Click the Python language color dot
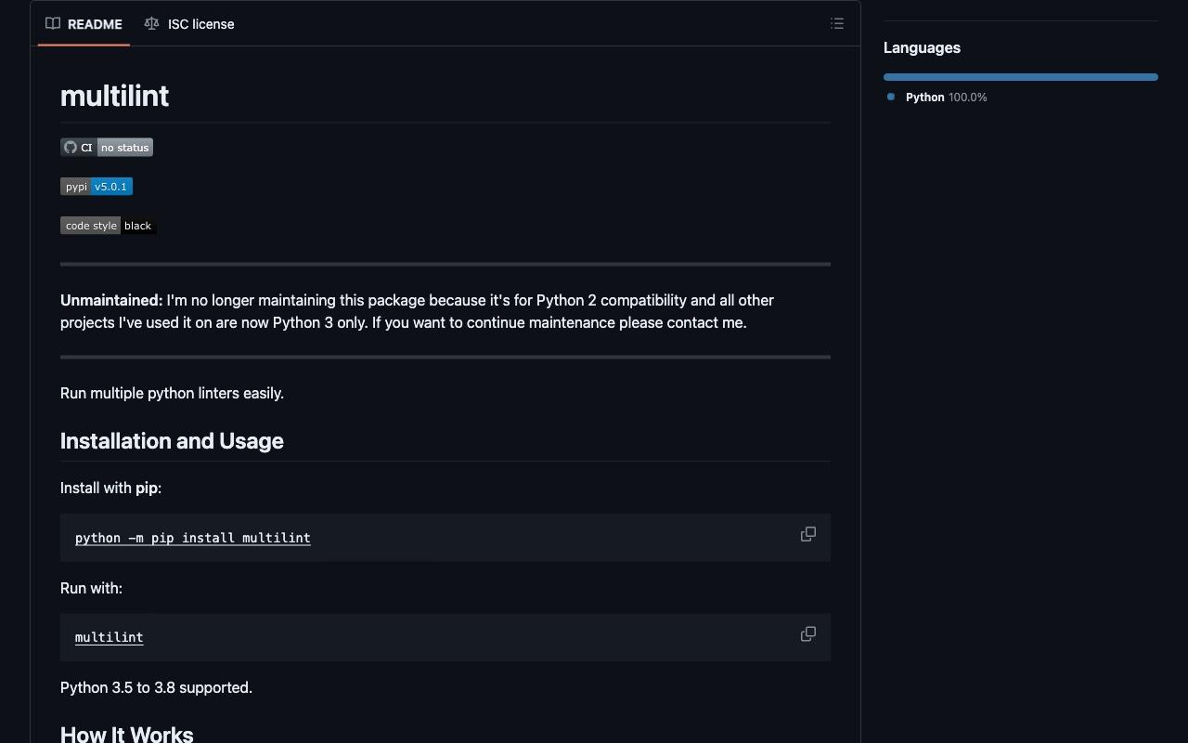This screenshot has width=1188, height=743. pyautogui.click(x=891, y=97)
